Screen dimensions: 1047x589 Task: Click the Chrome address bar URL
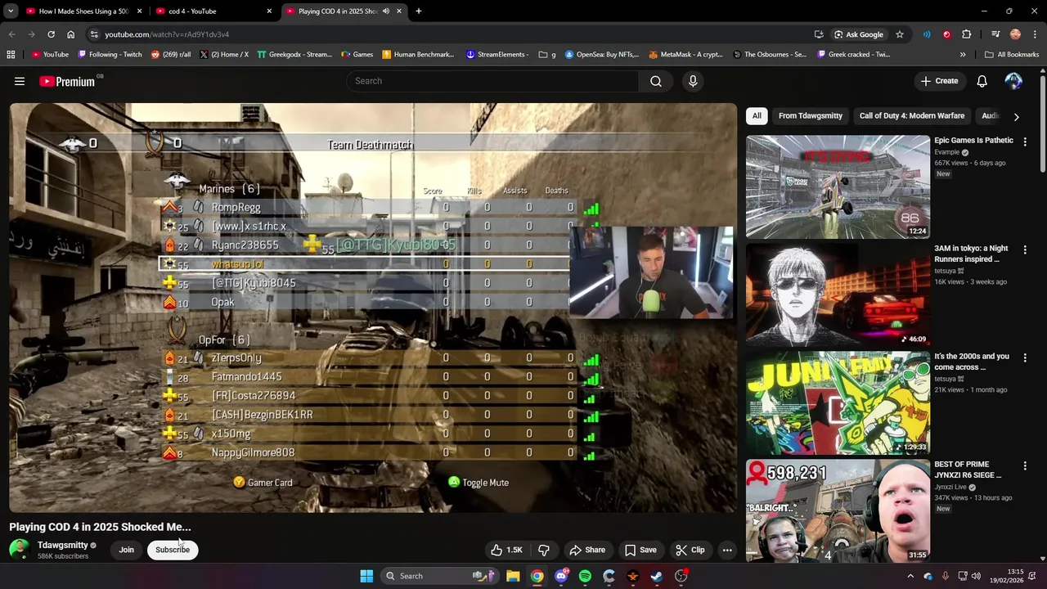[x=167, y=34]
